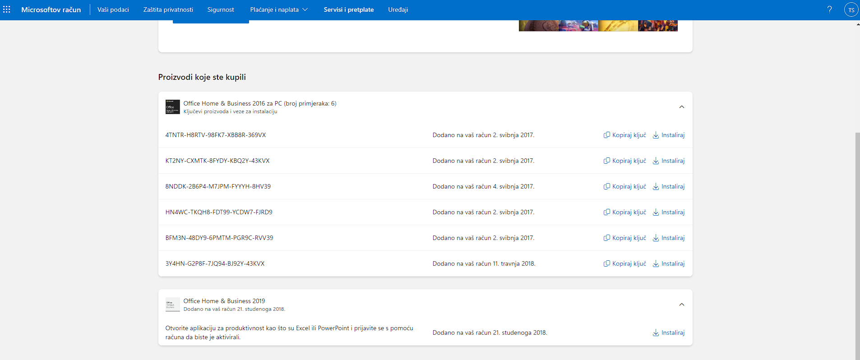Select product key text 3Y4HN-G2P8F-7JQ94-BJ92Y-43KVX
860x360 pixels.
pyautogui.click(x=215, y=263)
